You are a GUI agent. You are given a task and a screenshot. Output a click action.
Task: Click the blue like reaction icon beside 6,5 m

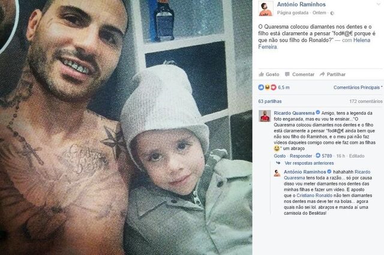[x=261, y=87]
